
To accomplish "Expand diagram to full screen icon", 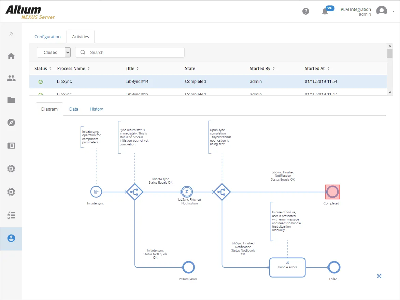I will pos(379,276).
